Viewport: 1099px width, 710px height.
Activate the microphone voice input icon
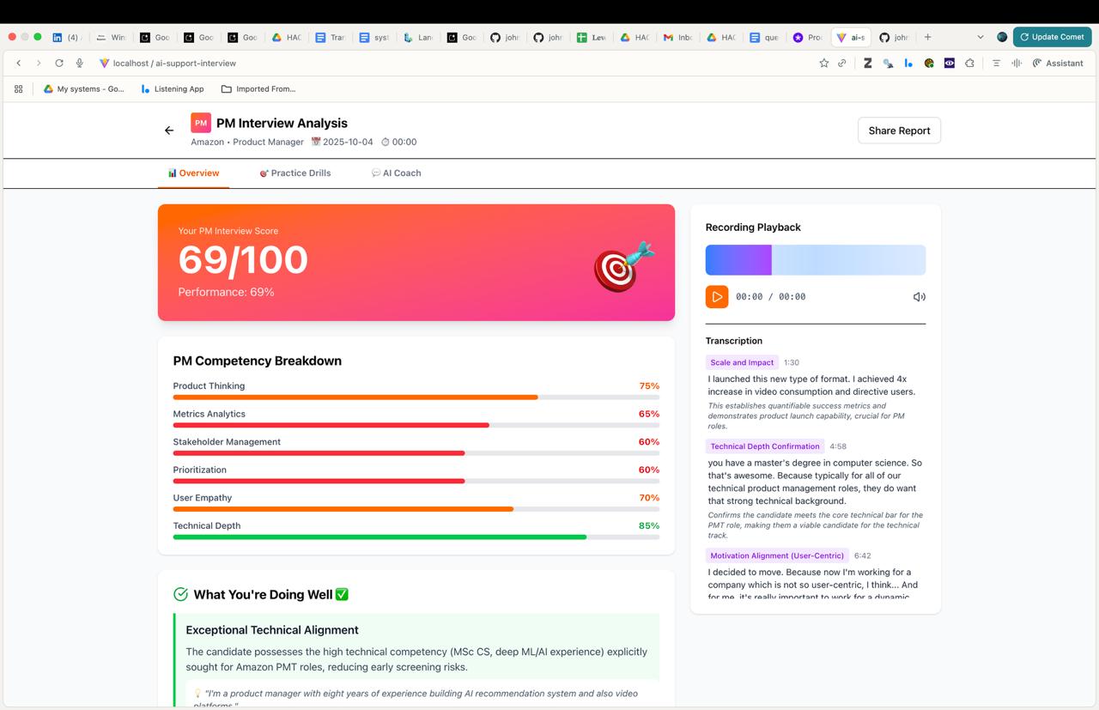point(80,63)
